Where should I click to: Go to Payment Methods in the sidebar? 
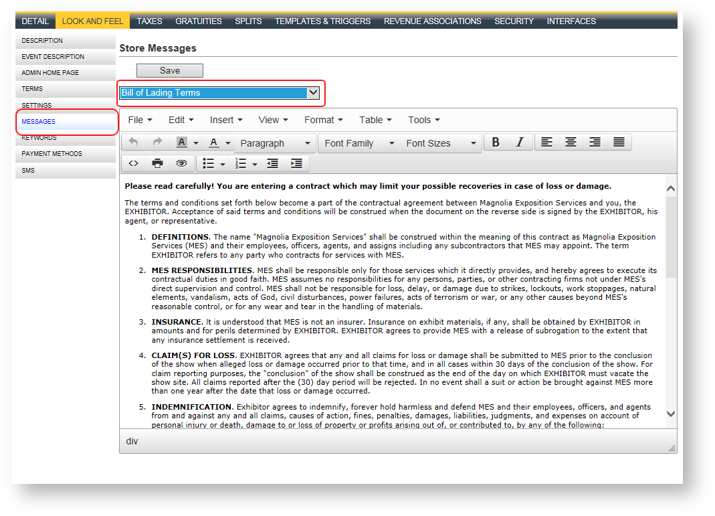(52, 154)
